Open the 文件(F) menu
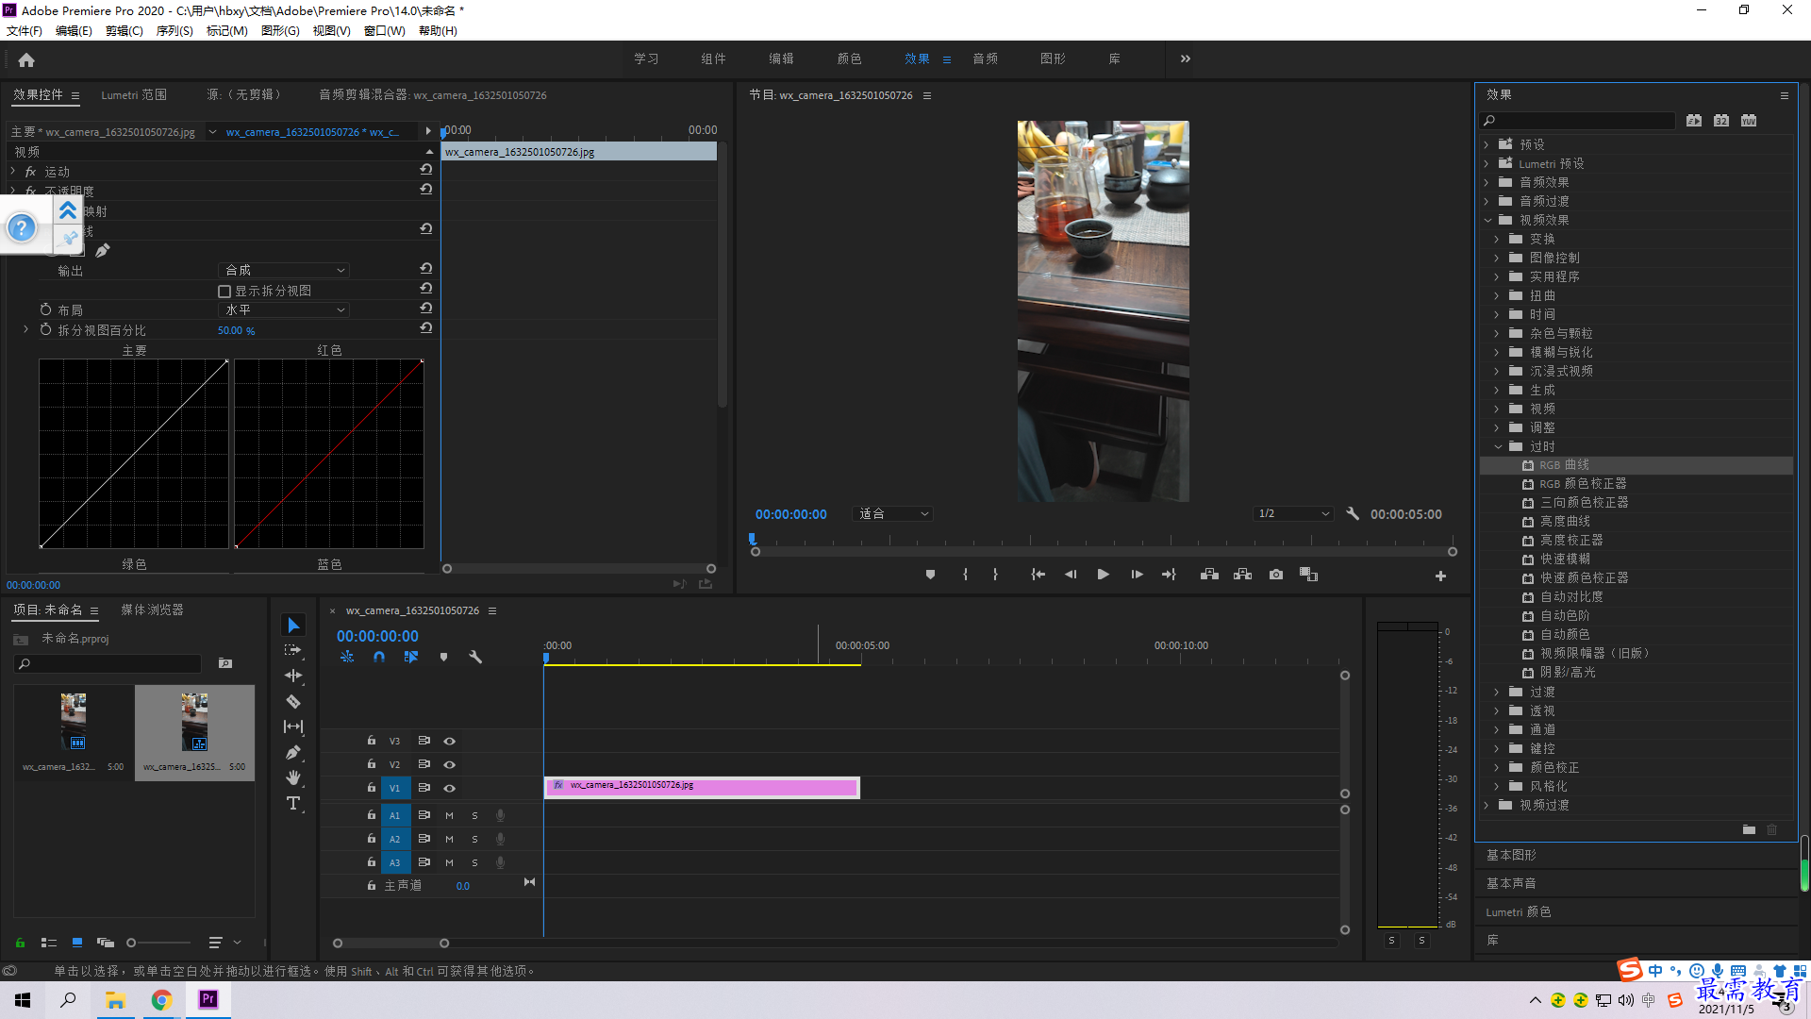Image resolution: width=1811 pixels, height=1019 pixels. (25, 31)
